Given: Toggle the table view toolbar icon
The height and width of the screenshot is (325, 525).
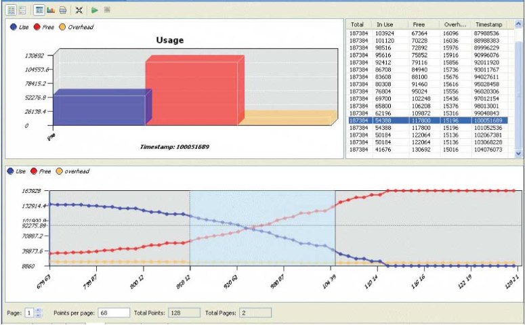Looking at the screenshot, I should point(39,10).
